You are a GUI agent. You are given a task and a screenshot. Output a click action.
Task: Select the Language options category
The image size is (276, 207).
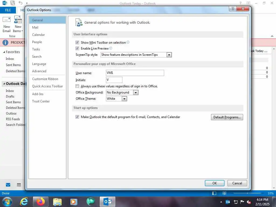click(x=47, y=64)
